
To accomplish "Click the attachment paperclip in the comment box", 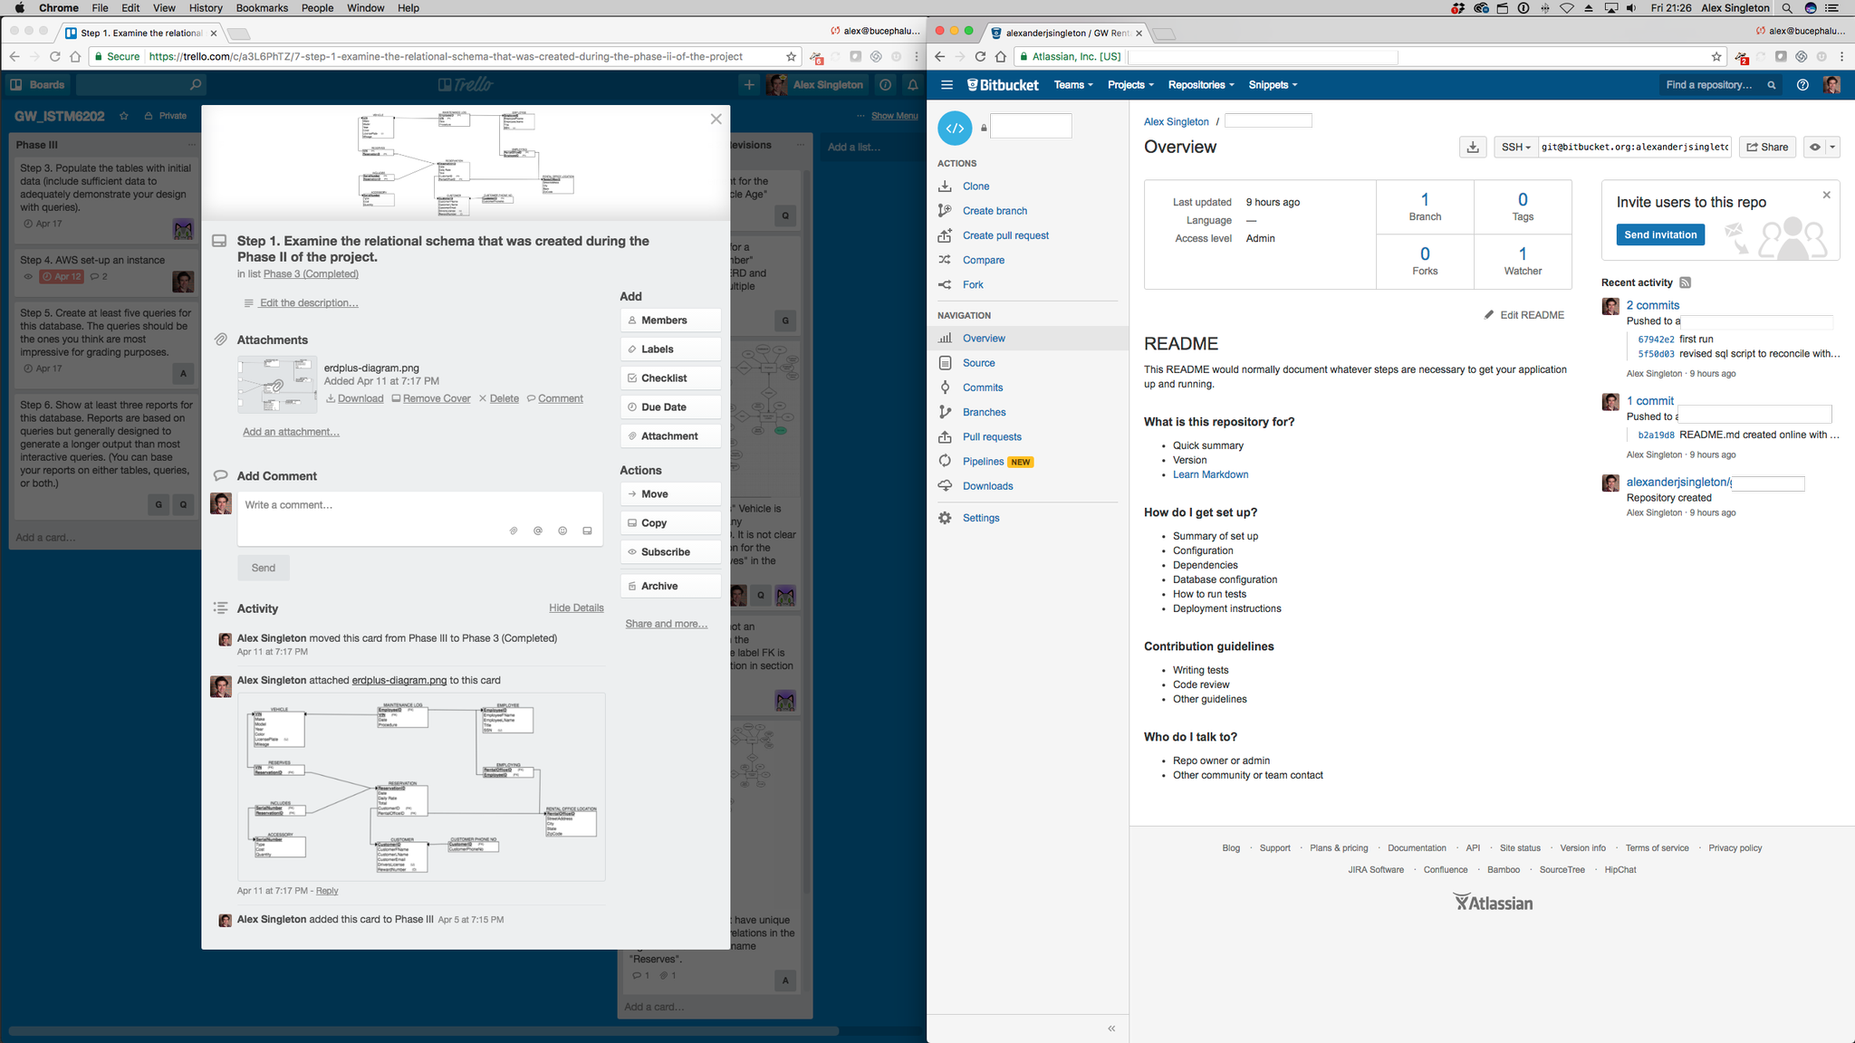I will (x=514, y=531).
